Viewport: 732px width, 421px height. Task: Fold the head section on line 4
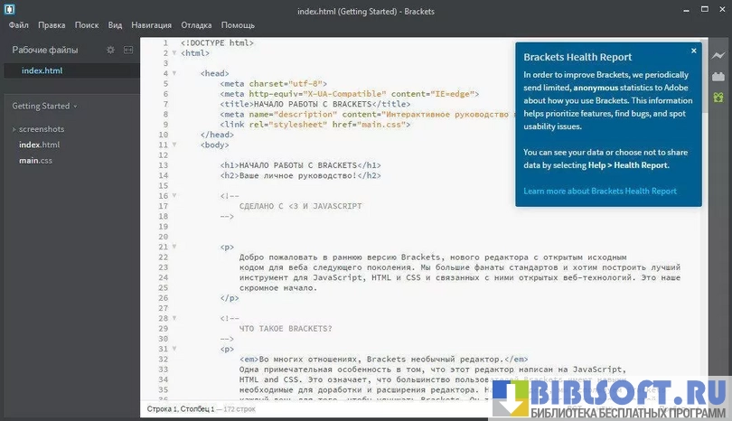(x=174, y=73)
